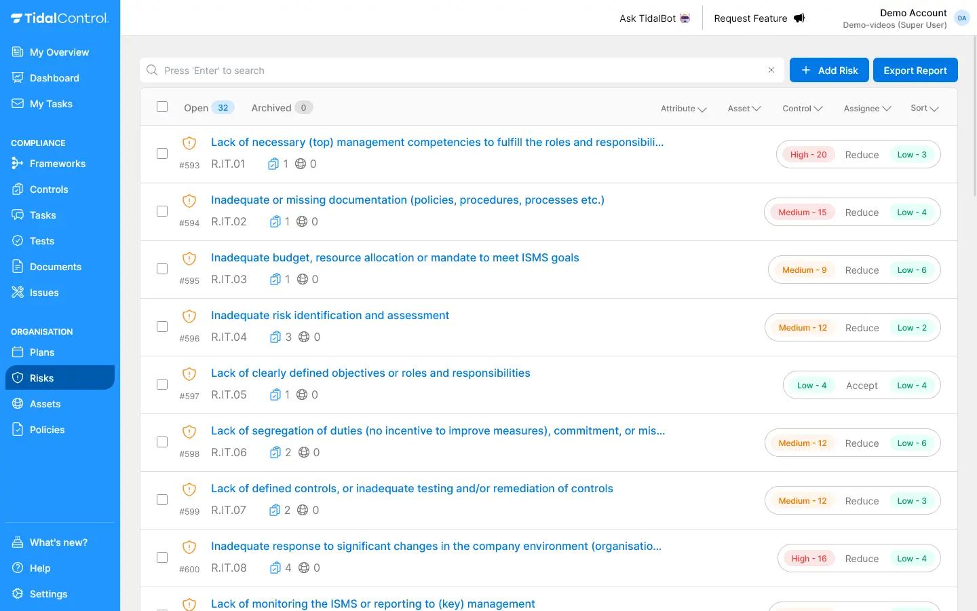The height and width of the screenshot is (611, 977).
Task: Clear search with the X icon
Action: 771,71
